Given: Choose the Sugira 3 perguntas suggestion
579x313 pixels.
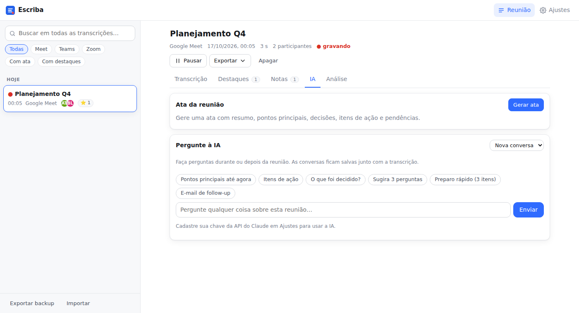Looking at the screenshot, I should [397, 179].
